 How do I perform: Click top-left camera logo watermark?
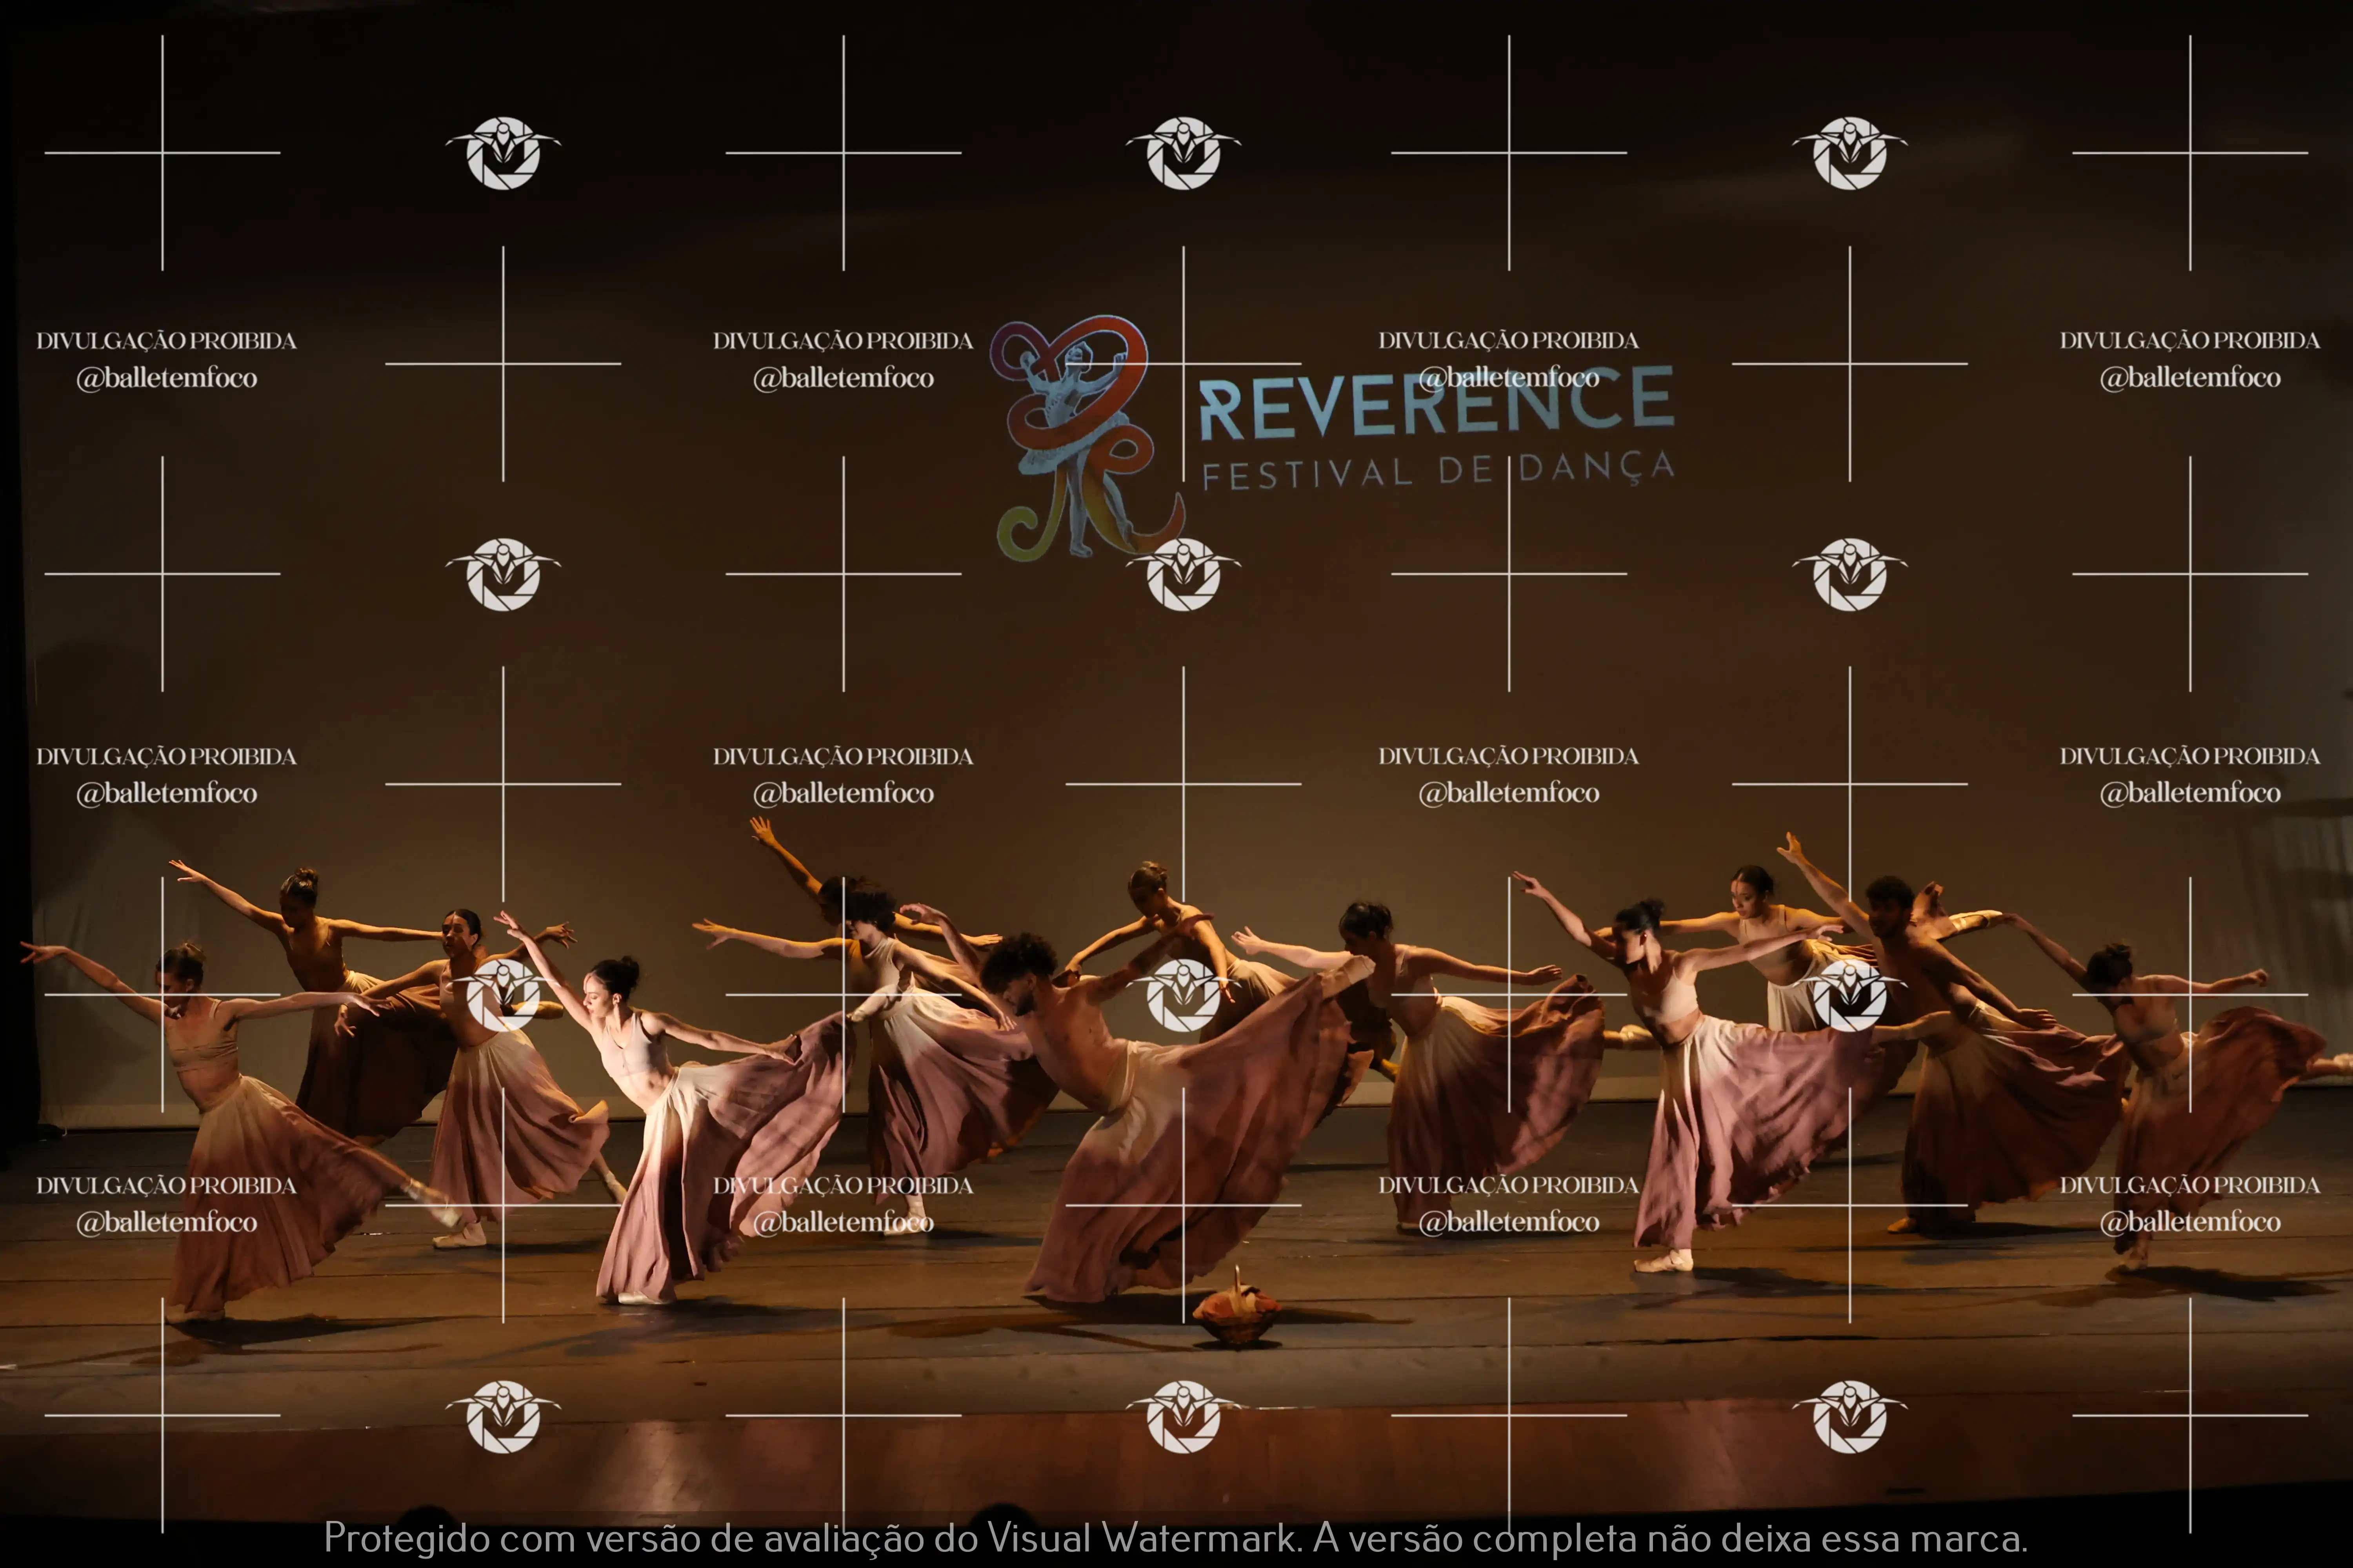click(503, 153)
